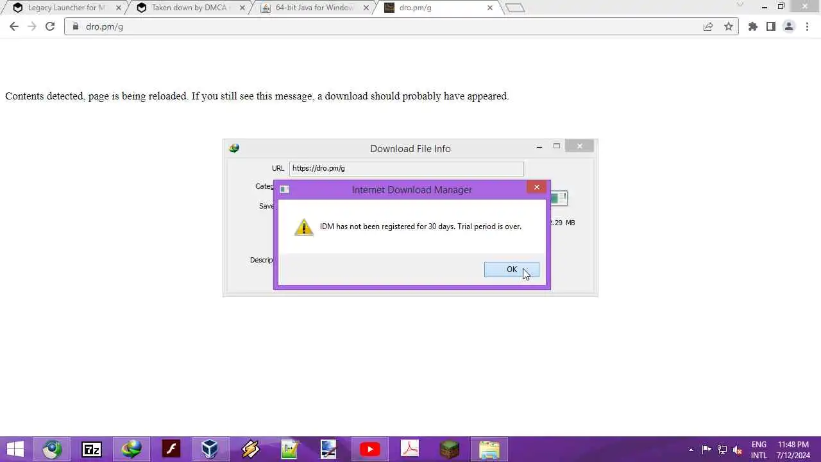Open the paint program taskbar icon
This screenshot has height=462, width=821.
329,449
